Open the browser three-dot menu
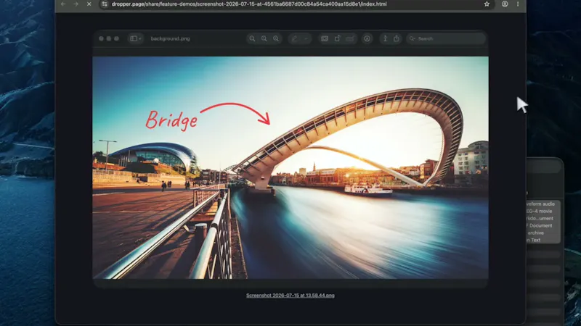Screen dimensions: 581x326 point(518,4)
